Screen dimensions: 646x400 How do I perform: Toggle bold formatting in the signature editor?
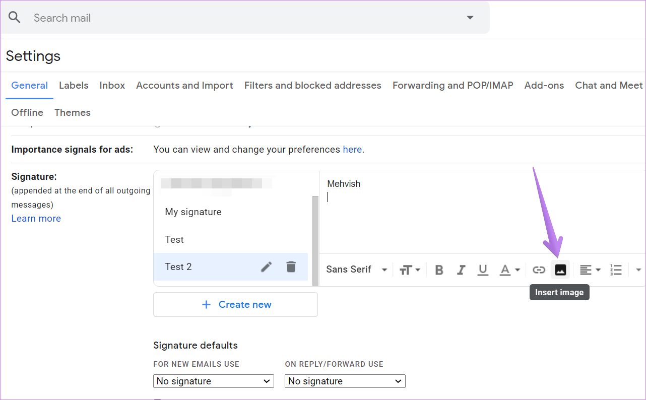pos(439,270)
